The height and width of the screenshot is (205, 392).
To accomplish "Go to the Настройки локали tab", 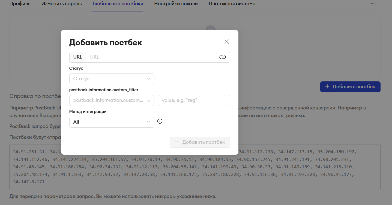I will pyautogui.click(x=176, y=4).
